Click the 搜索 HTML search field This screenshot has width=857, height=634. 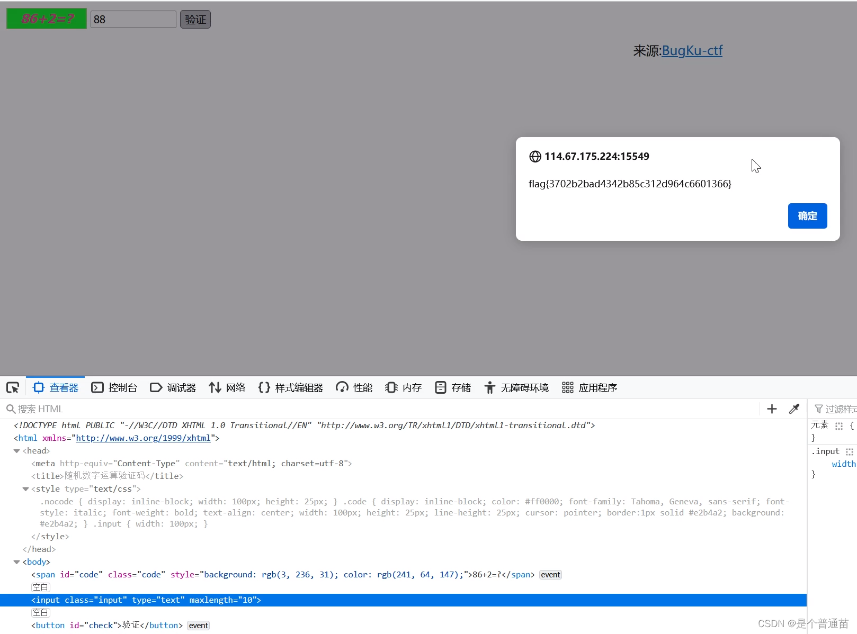pyautogui.click(x=381, y=409)
